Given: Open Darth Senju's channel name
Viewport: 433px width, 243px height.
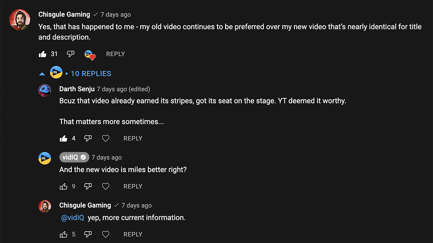Looking at the screenshot, I should pyautogui.click(x=77, y=89).
